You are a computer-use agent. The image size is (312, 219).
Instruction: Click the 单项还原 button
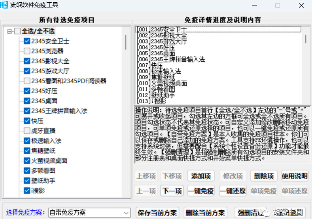(295, 191)
